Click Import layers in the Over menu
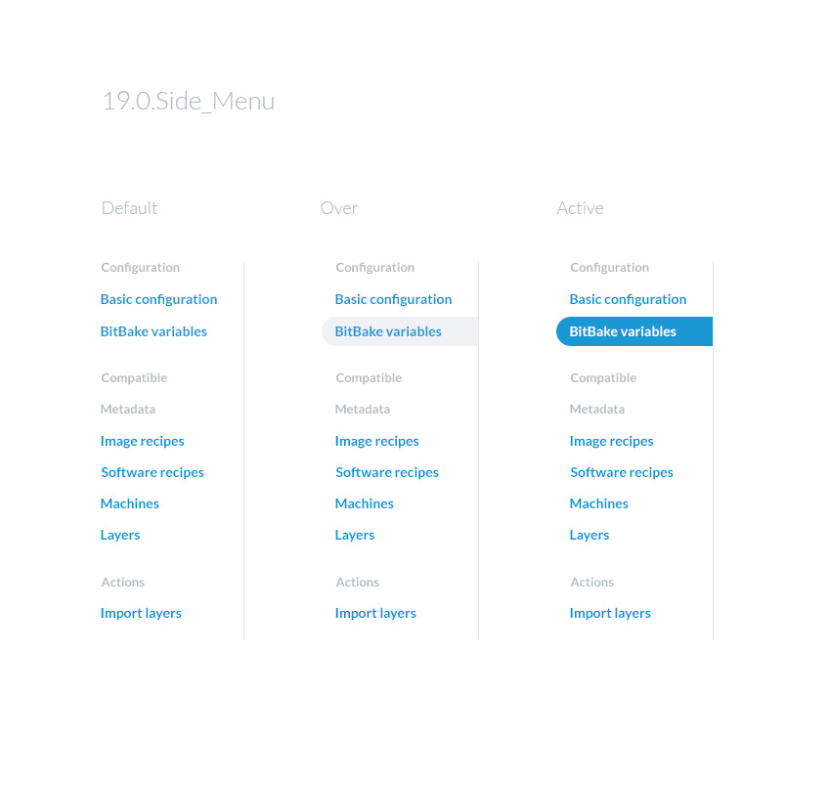Screen dimensions: 829x785 (x=375, y=613)
